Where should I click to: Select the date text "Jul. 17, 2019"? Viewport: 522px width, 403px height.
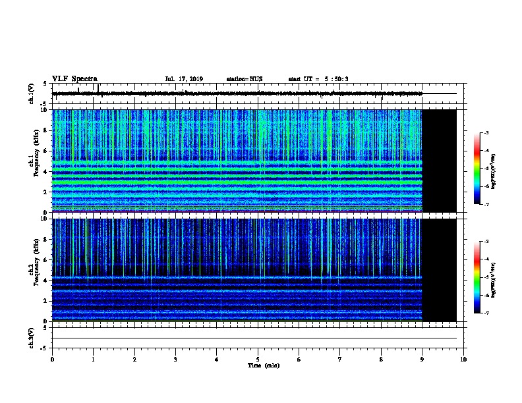pos(184,79)
